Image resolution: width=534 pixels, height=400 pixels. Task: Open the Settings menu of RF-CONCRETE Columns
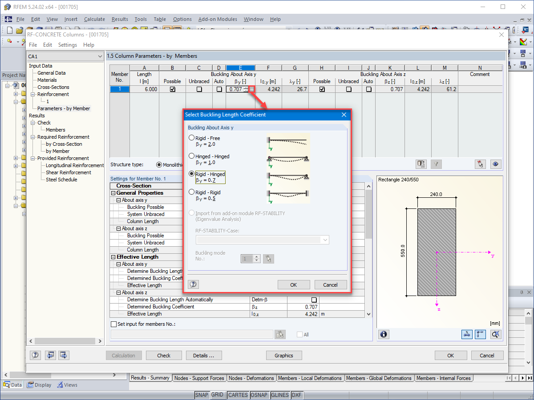click(67, 44)
